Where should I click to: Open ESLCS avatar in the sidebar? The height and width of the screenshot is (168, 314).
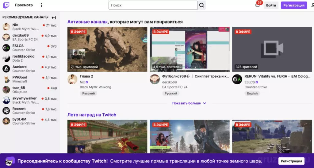pos(6,48)
